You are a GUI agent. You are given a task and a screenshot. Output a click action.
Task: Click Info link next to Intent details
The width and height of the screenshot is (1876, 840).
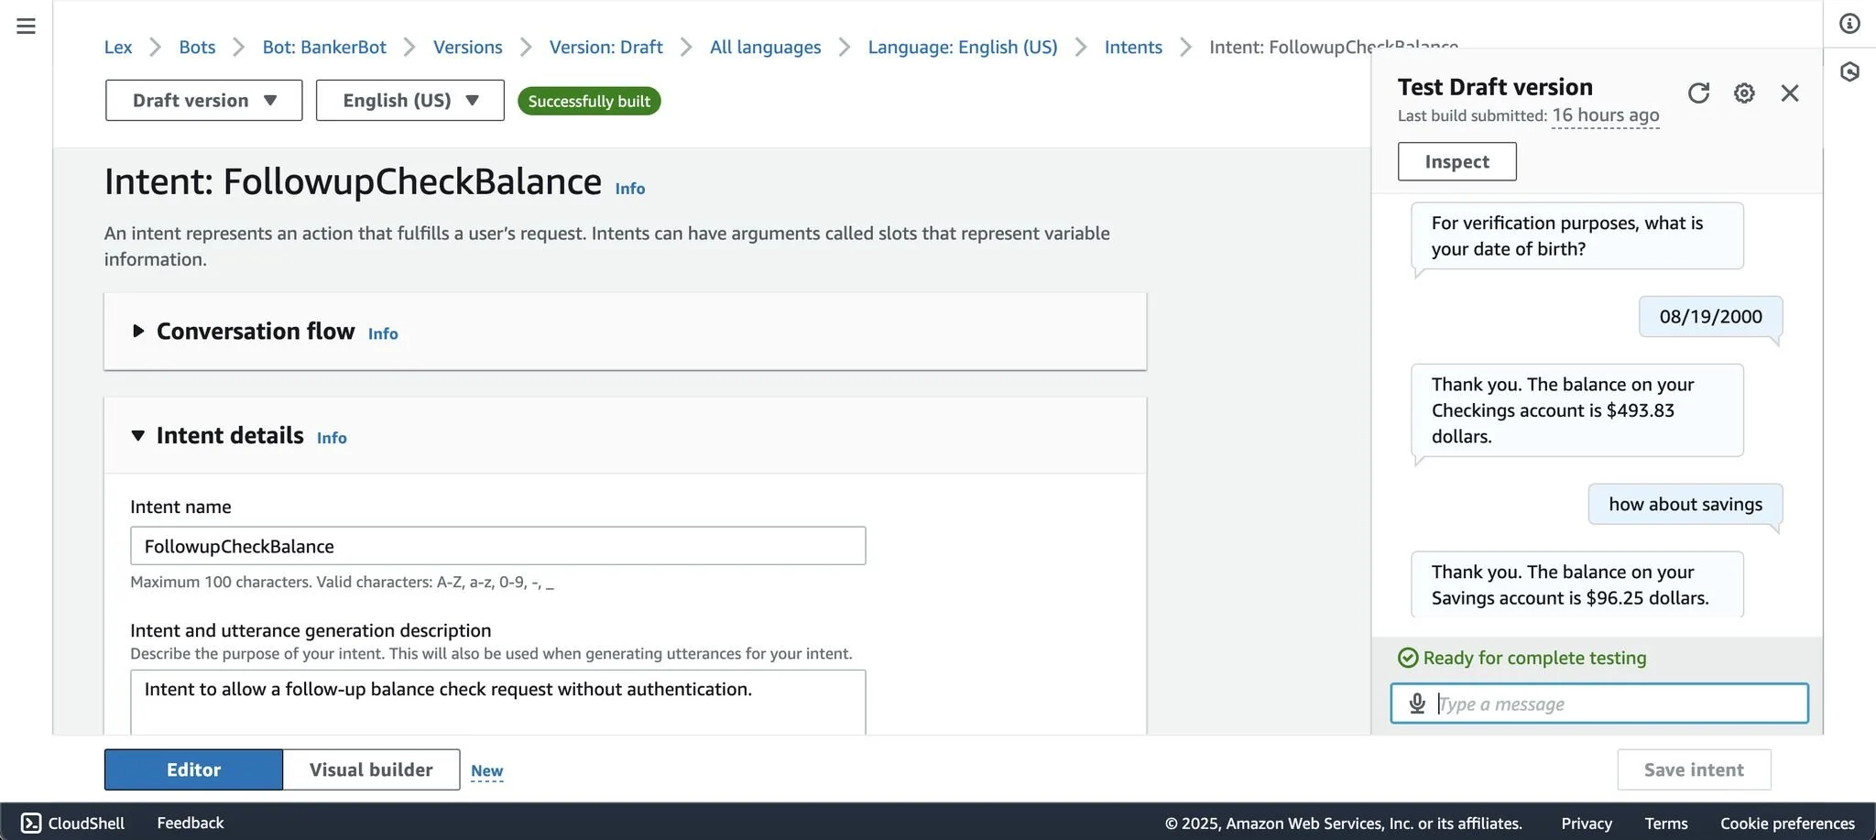click(332, 439)
